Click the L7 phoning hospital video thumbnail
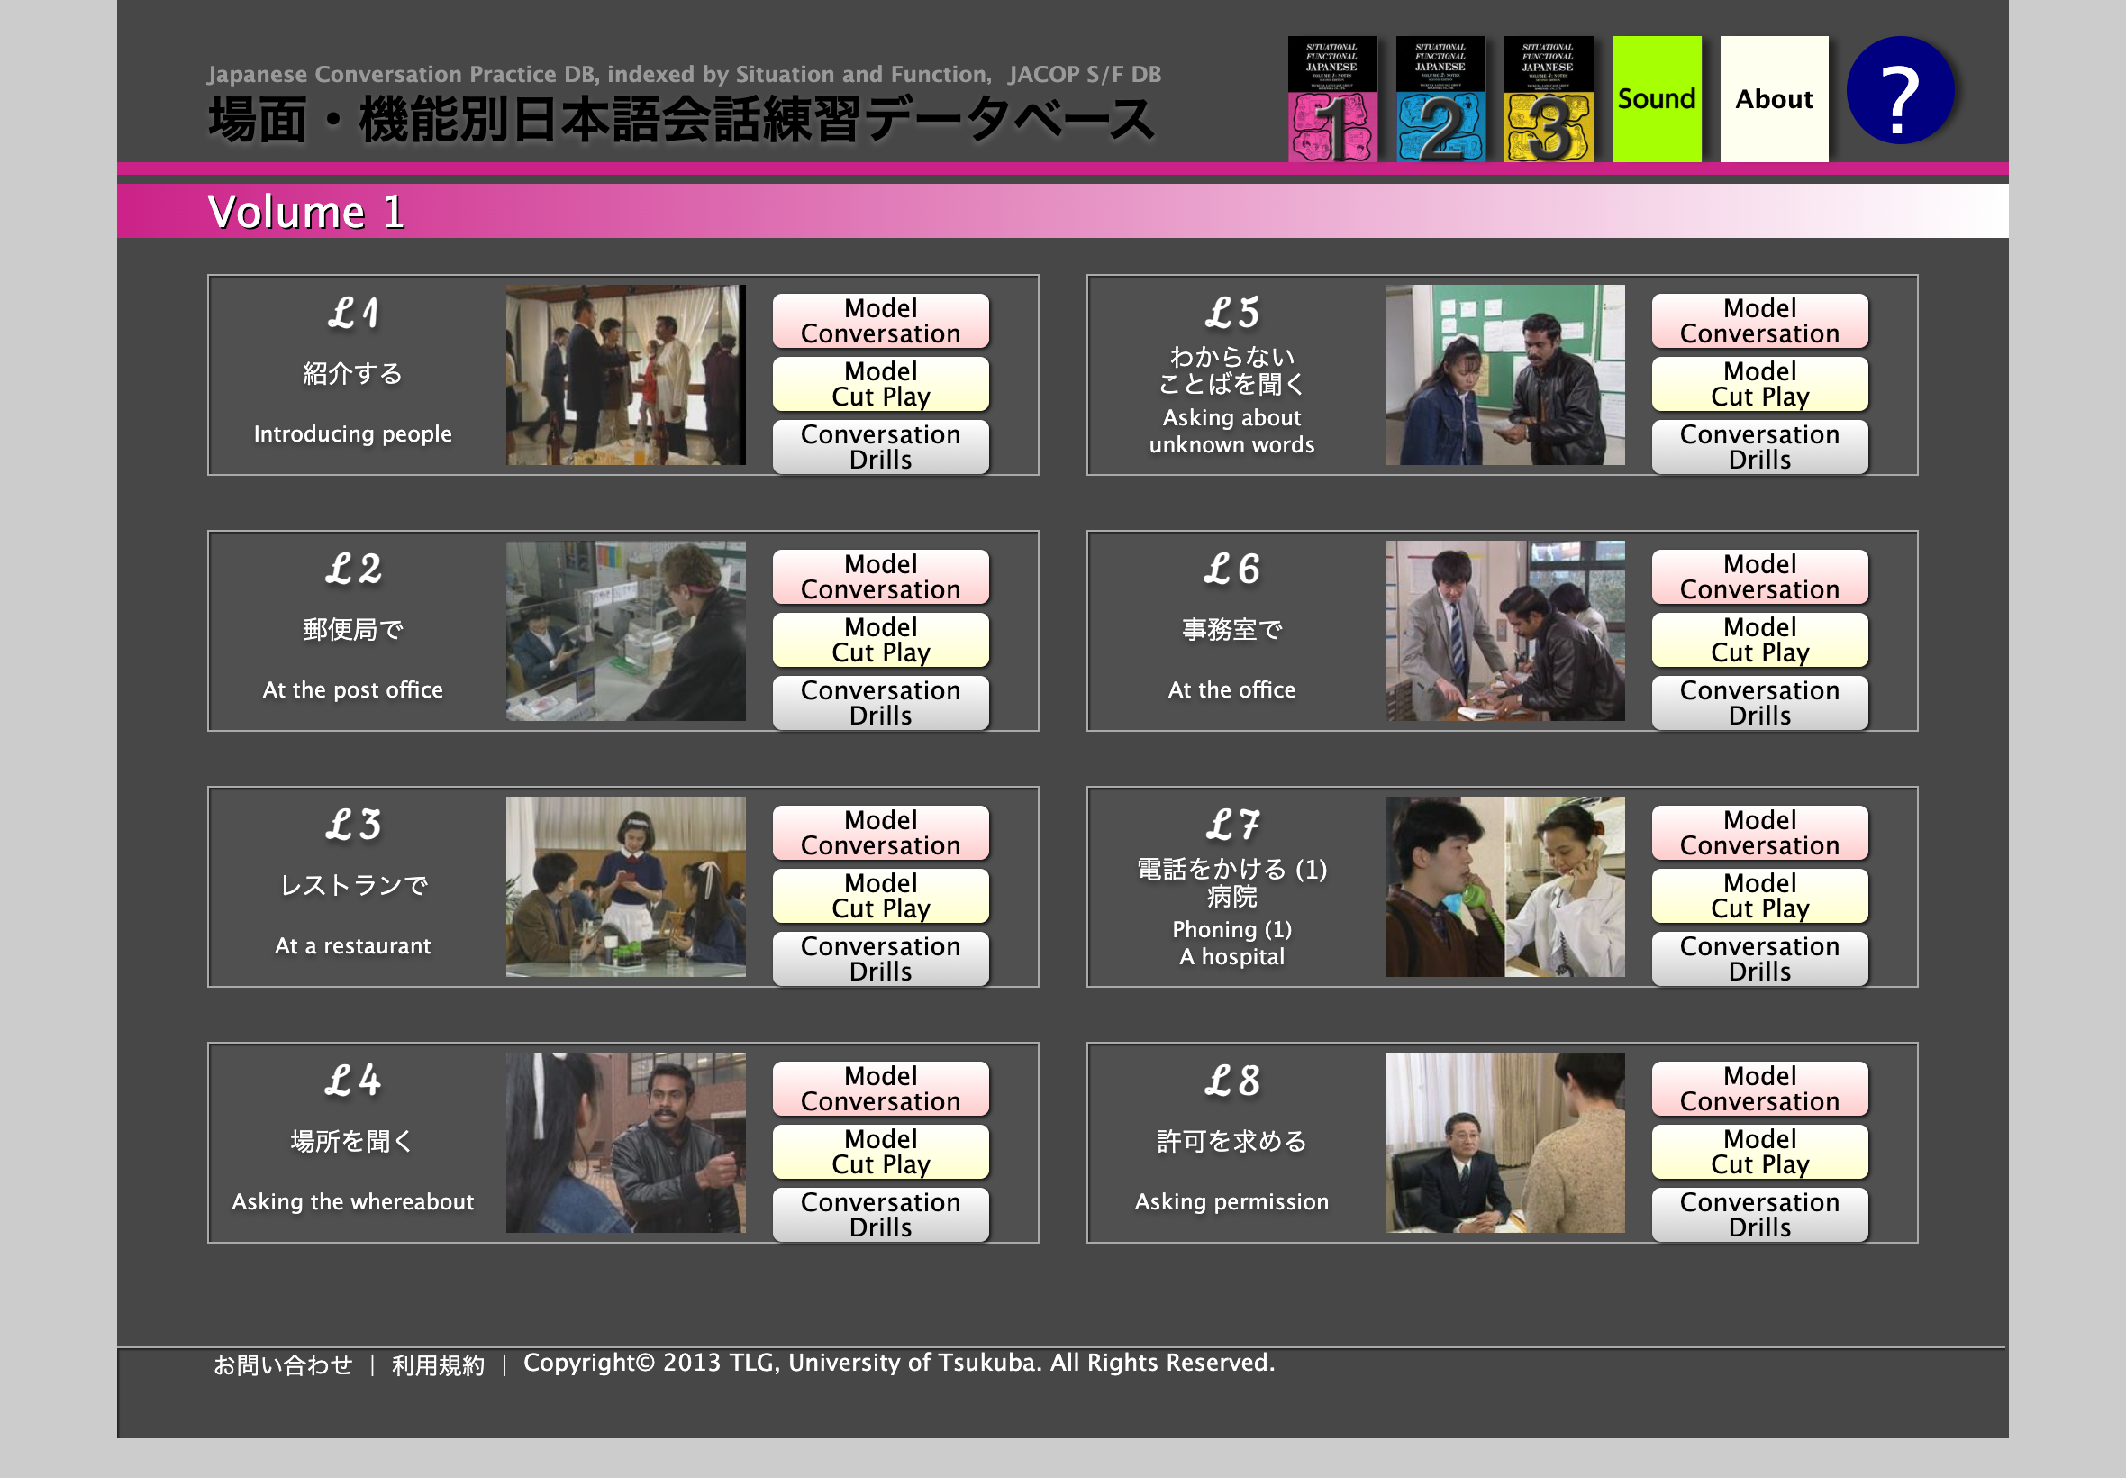 point(1504,886)
